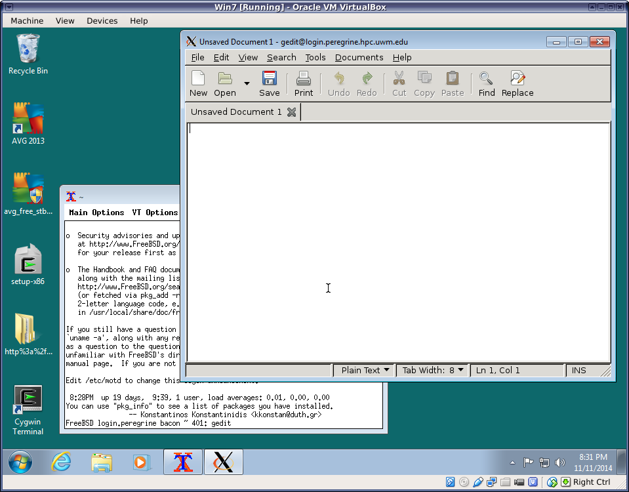Open a file using Open folder icon
This screenshot has height=492, width=629.
point(224,84)
